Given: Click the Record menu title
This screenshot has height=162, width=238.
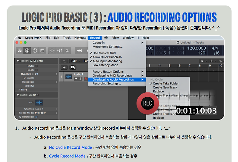Looking at the screenshot, I should click(95, 38).
